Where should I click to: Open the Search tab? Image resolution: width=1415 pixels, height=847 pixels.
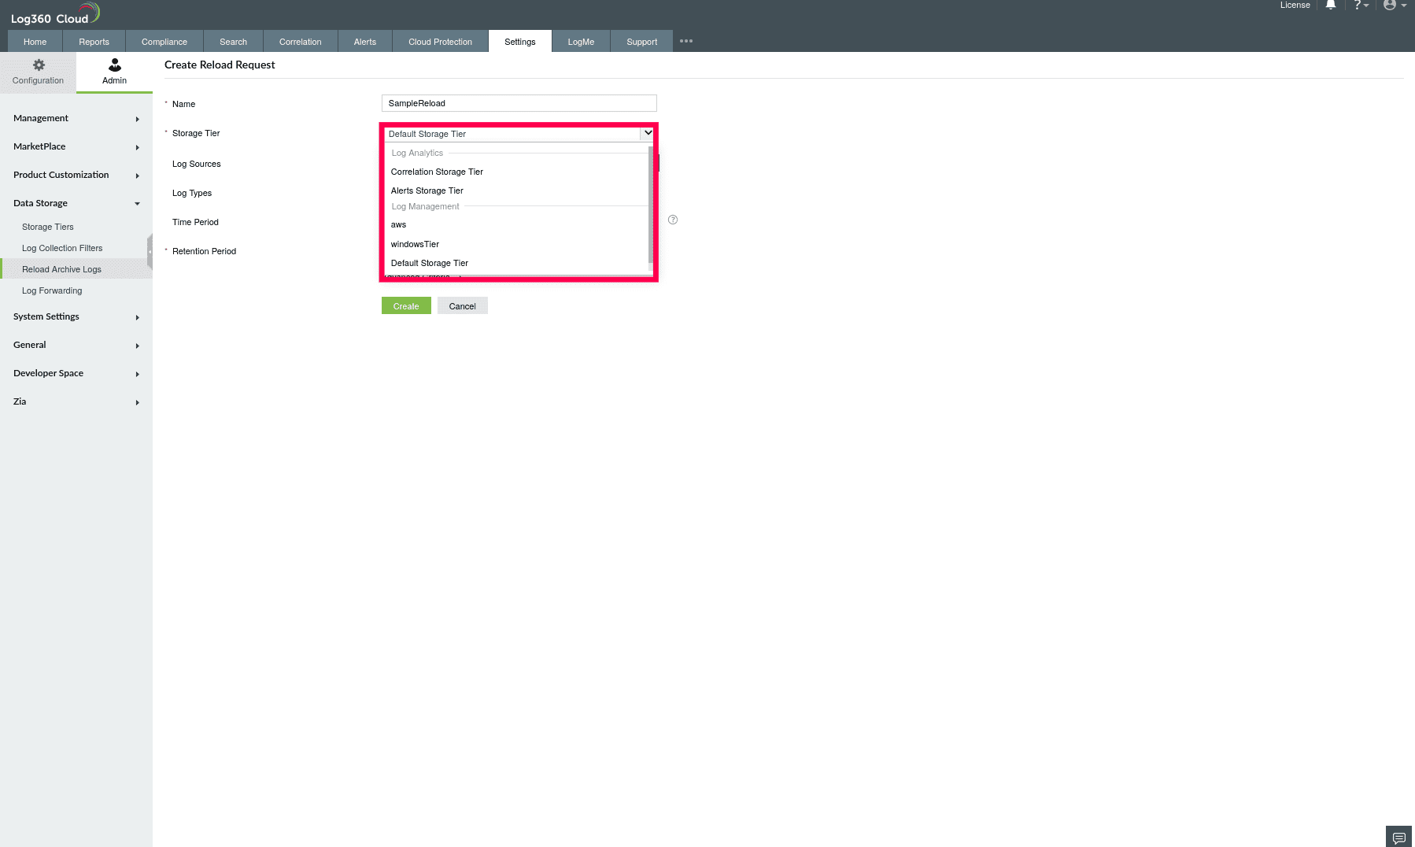233,42
